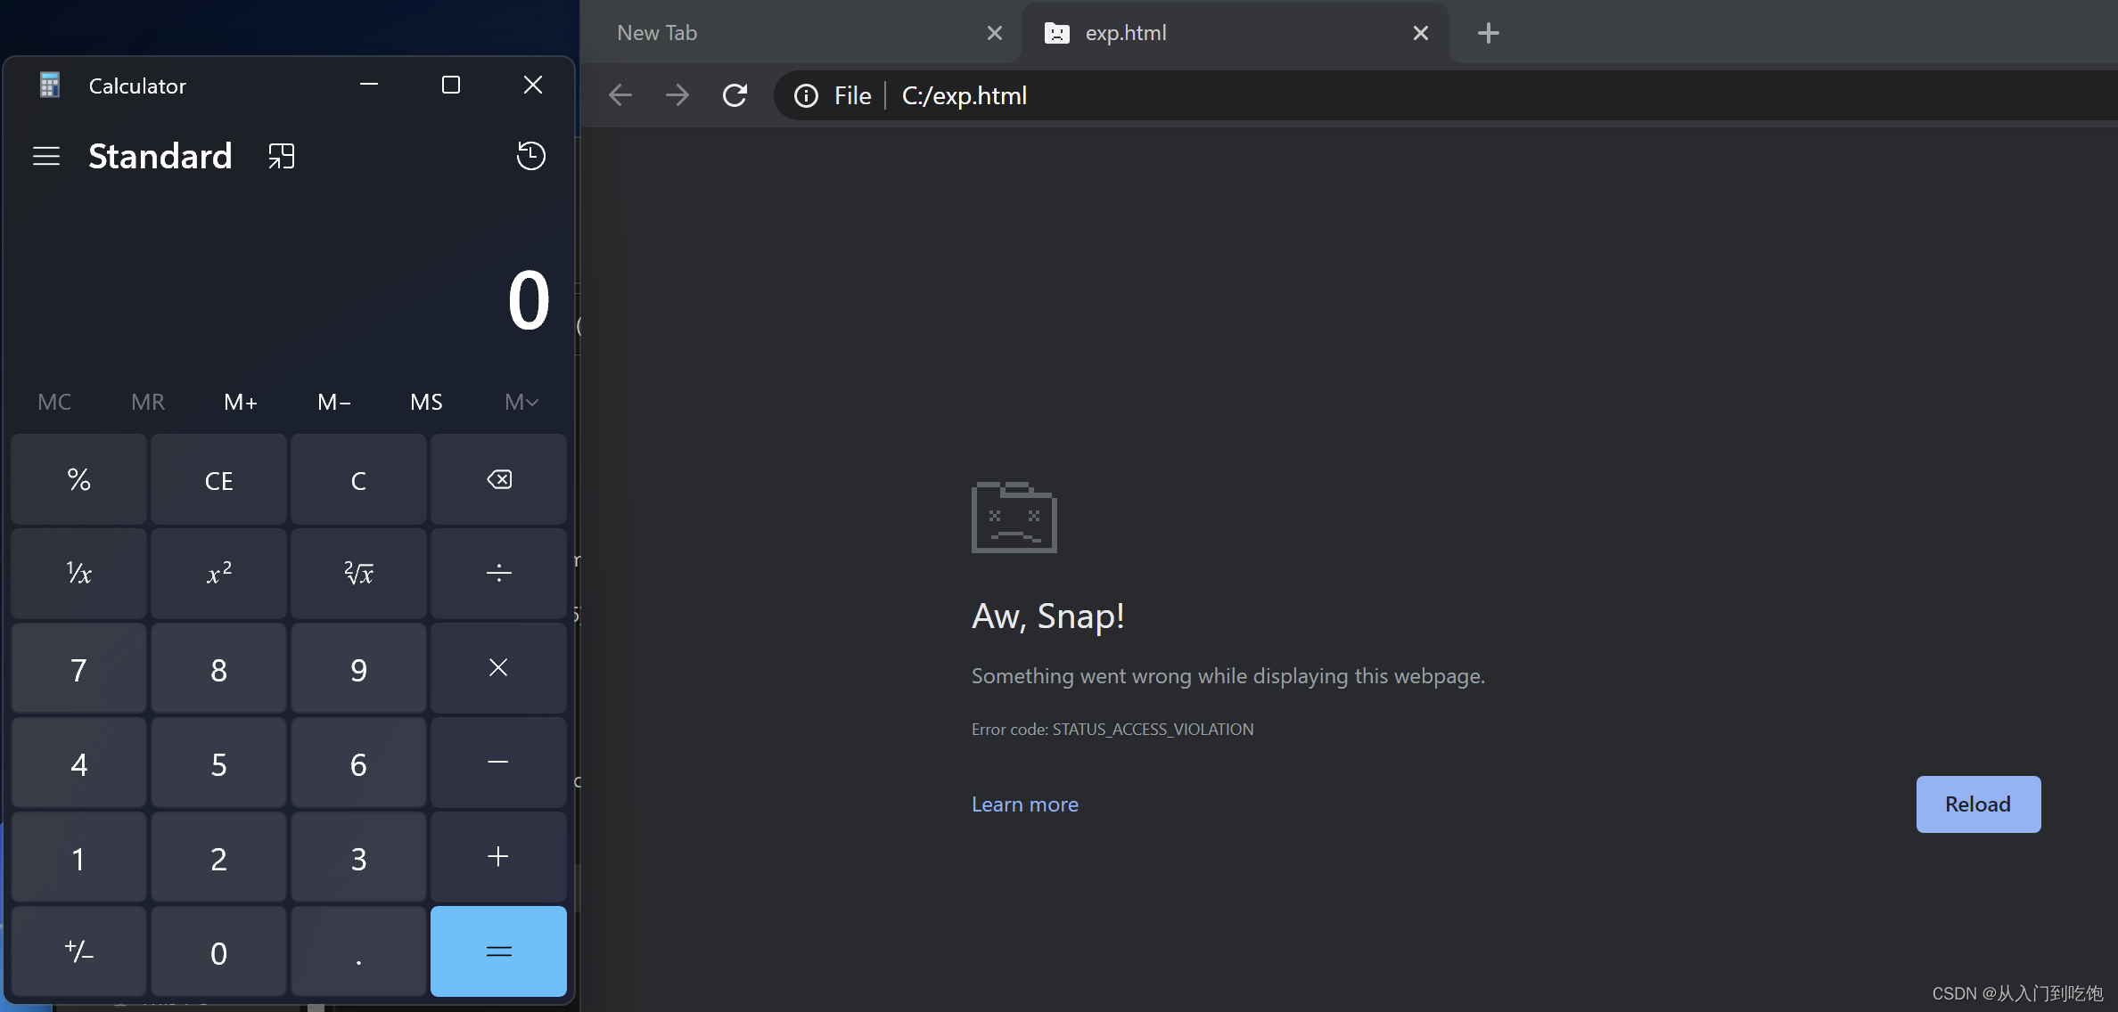Screen dimensions: 2118x1012
Task: Open the Learn more link
Action: pyautogui.click(x=1024, y=804)
